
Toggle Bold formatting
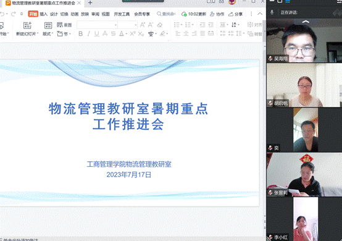pyautogui.click(x=80, y=34)
